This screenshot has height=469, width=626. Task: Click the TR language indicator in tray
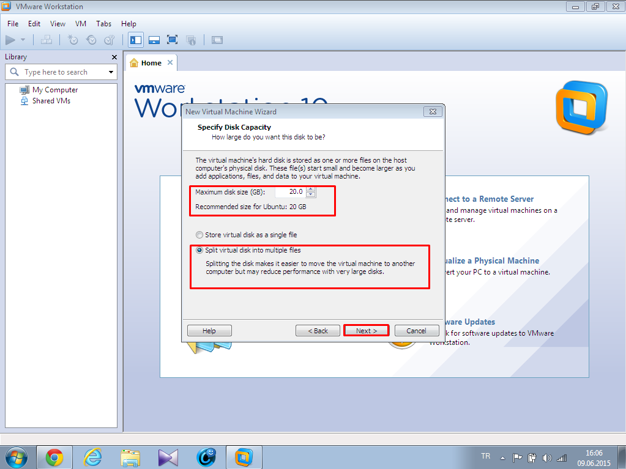(485, 456)
